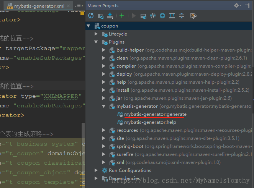Click the spring-boot plugin icon
The image size is (254, 188).
[112, 147]
